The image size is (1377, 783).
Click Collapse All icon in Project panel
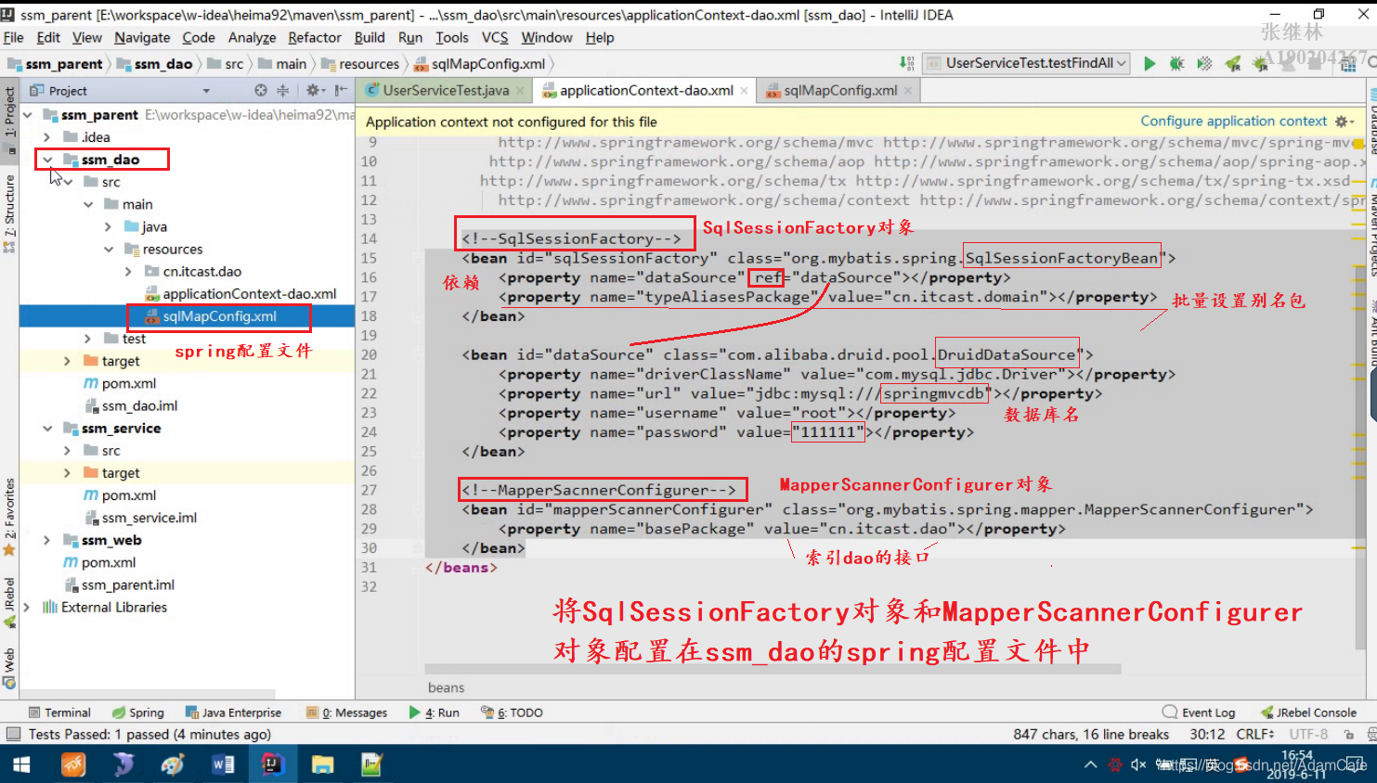[283, 90]
